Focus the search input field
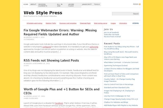163x108 pixels. click(122, 14)
